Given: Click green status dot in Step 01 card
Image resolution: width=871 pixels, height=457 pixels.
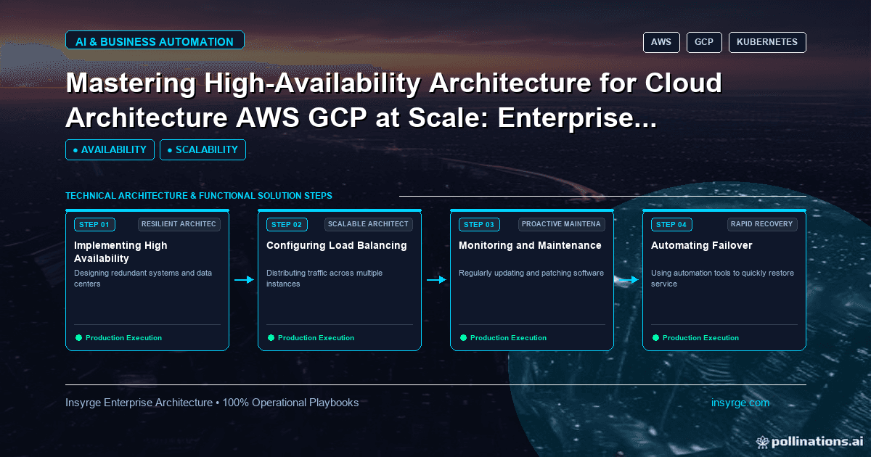Looking at the screenshot, I should [x=78, y=337].
